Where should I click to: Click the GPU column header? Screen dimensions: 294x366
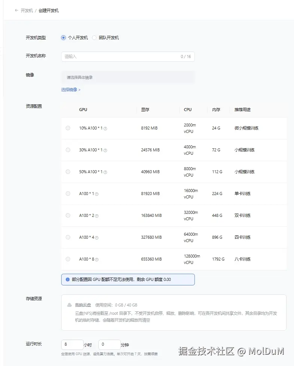[83, 110]
